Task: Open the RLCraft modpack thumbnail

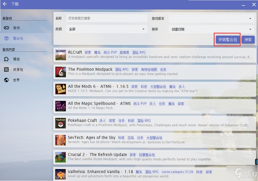Action: tap(61, 55)
